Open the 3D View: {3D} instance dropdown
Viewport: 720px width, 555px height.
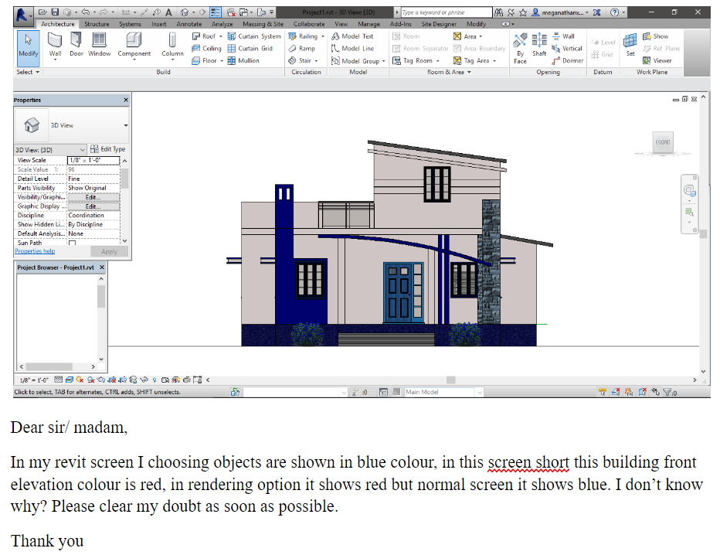(x=82, y=150)
